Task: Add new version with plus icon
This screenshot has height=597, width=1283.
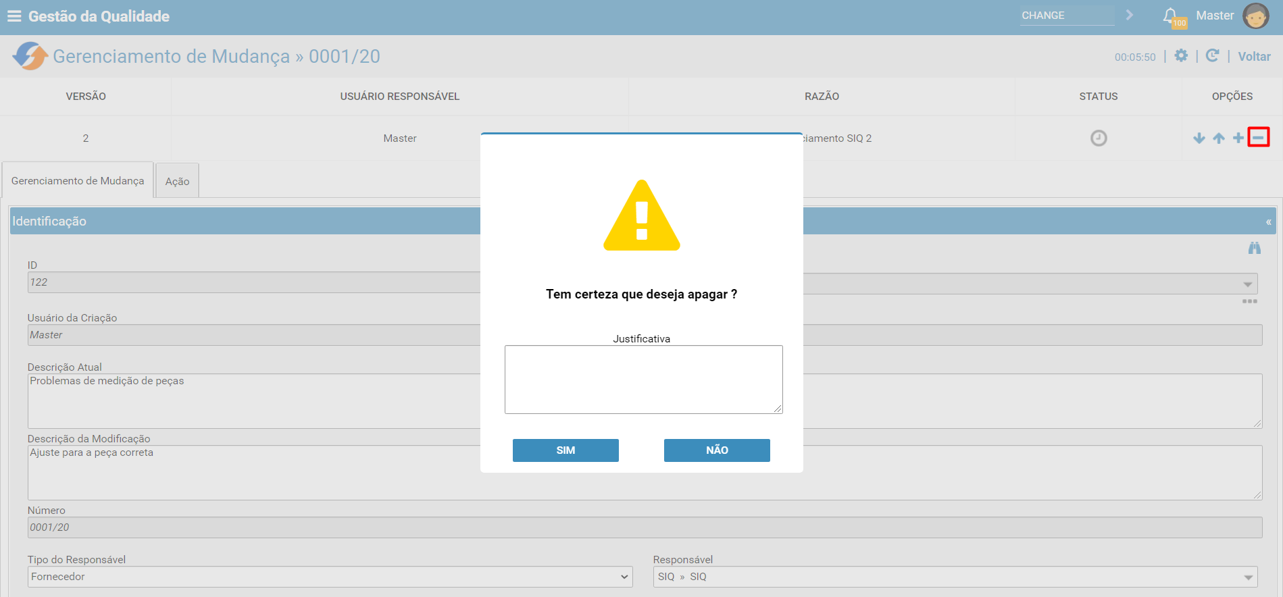Action: [1238, 138]
